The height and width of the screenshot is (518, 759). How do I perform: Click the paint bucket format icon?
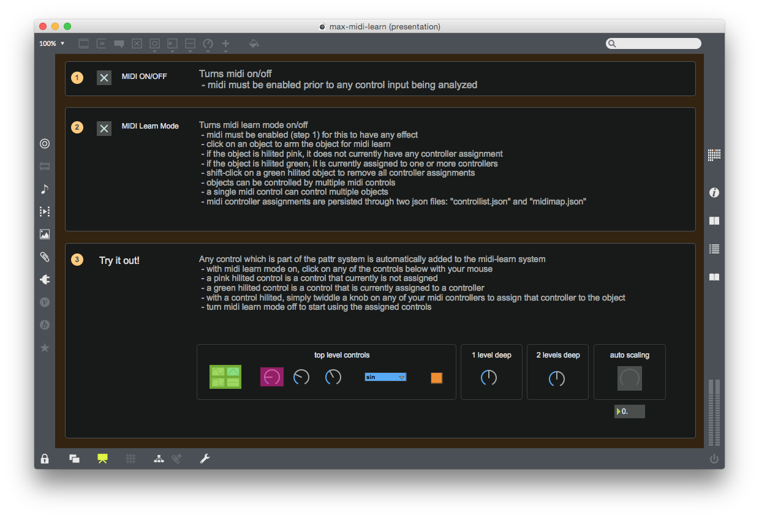pos(254,43)
